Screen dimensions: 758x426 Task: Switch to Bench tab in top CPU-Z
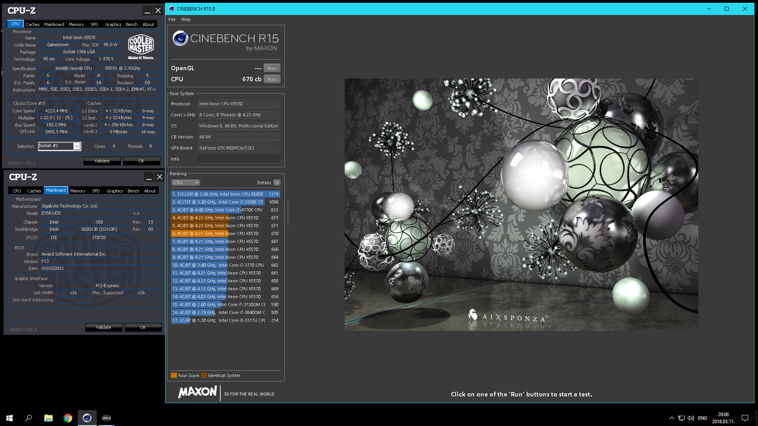click(x=132, y=24)
